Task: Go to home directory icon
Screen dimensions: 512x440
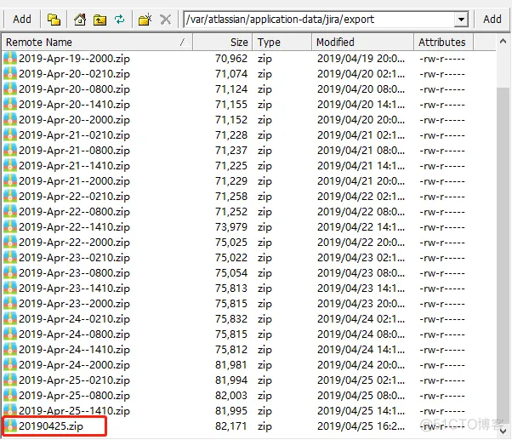Action: (80, 20)
